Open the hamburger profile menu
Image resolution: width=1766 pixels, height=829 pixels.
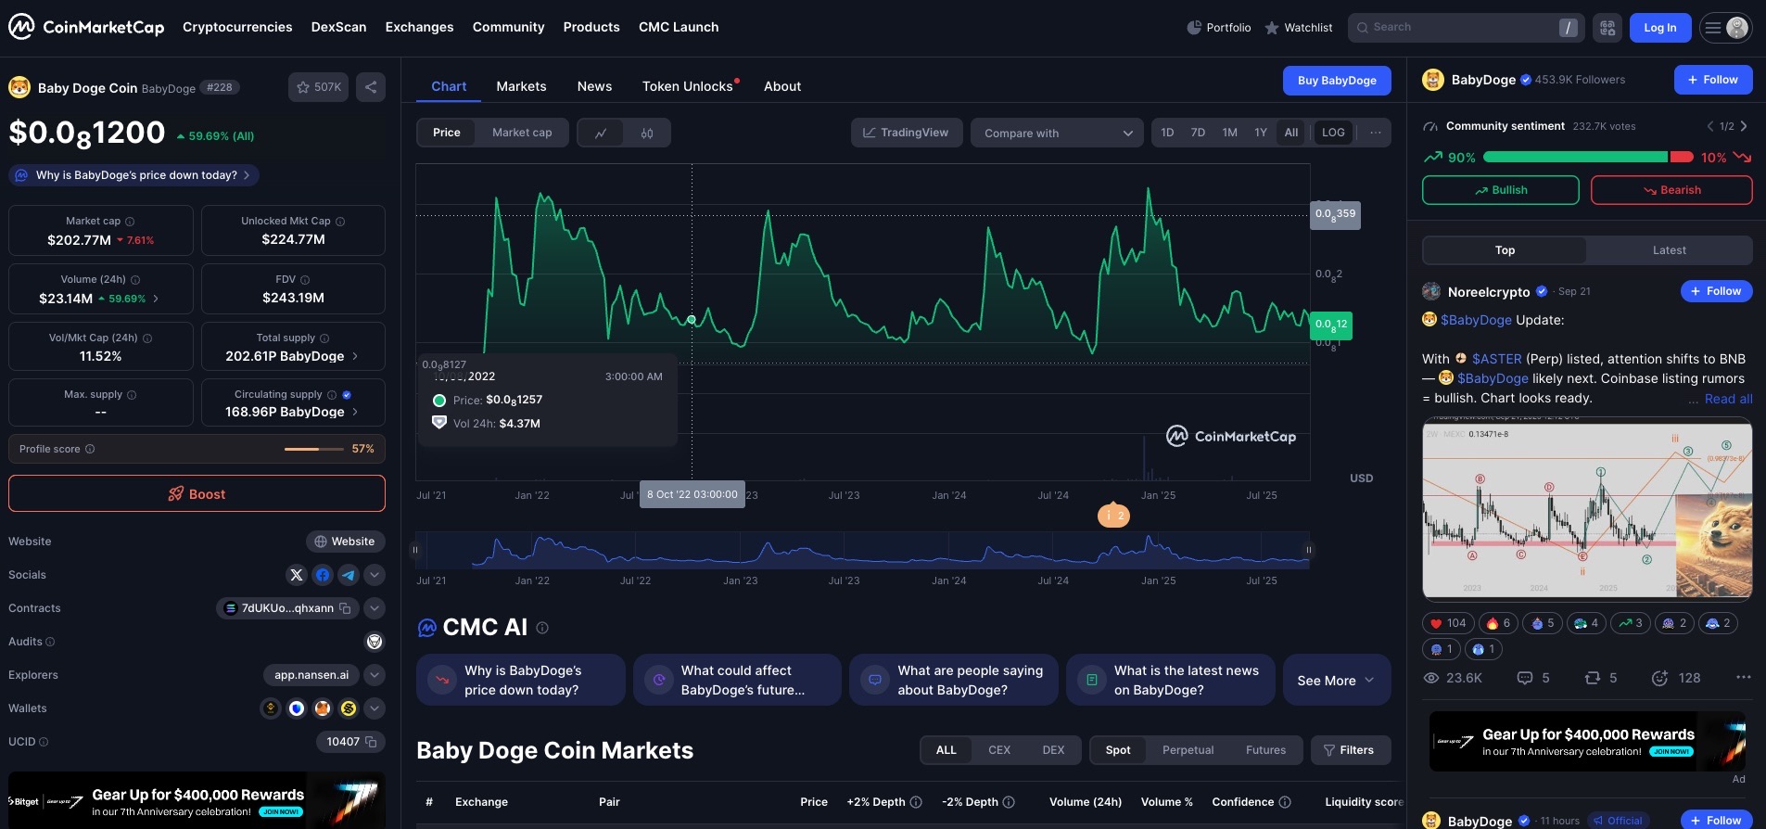click(1725, 28)
